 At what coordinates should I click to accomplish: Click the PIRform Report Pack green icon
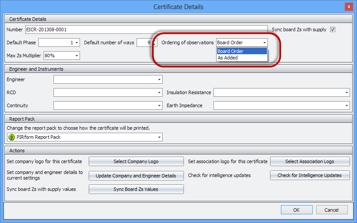tap(12, 137)
